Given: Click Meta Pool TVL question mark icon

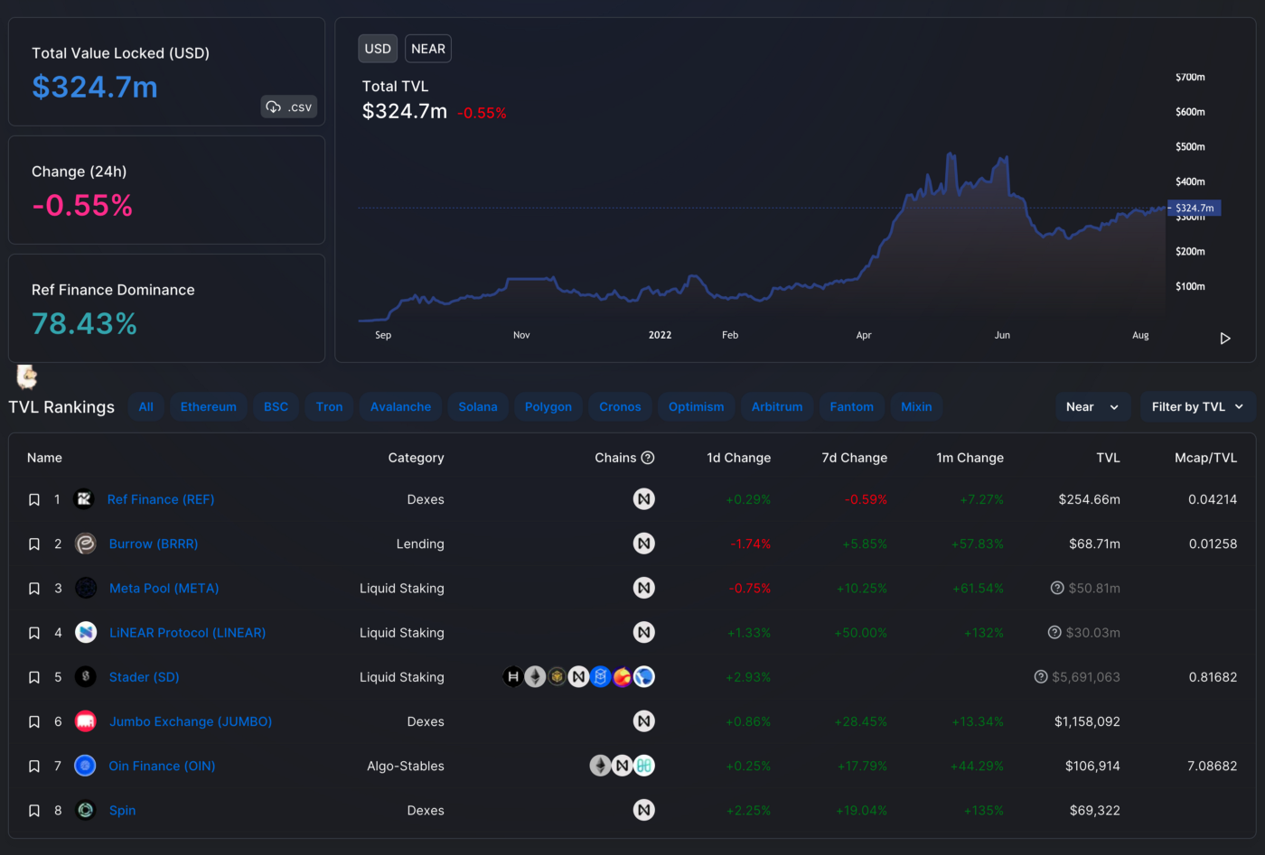Looking at the screenshot, I should point(1057,588).
